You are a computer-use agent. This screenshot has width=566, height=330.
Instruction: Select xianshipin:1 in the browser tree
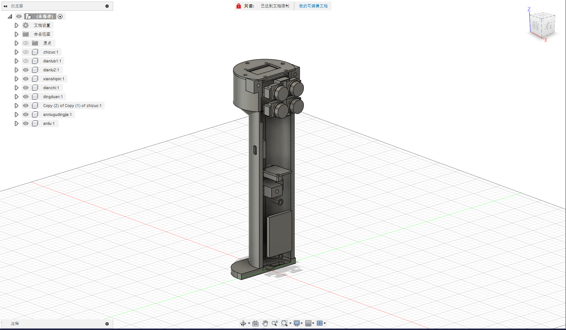(x=54, y=79)
